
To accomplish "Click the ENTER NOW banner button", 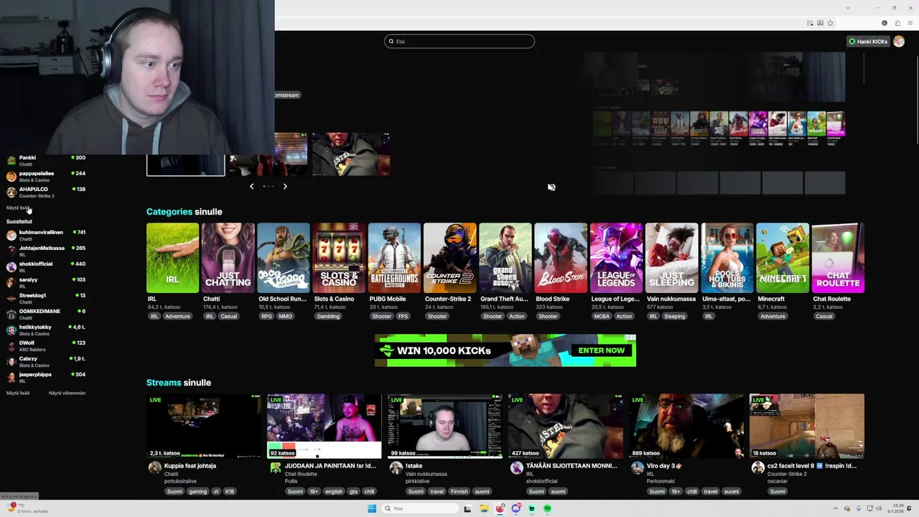I will (602, 350).
